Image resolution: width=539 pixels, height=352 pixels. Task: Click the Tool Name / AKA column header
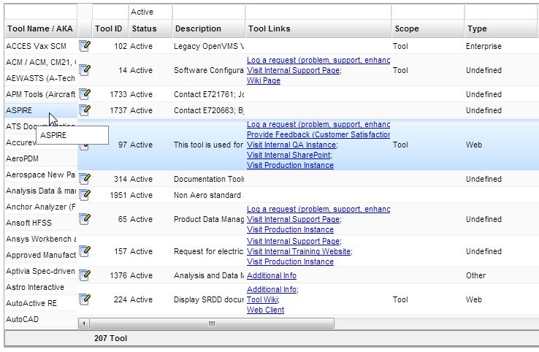click(x=39, y=28)
